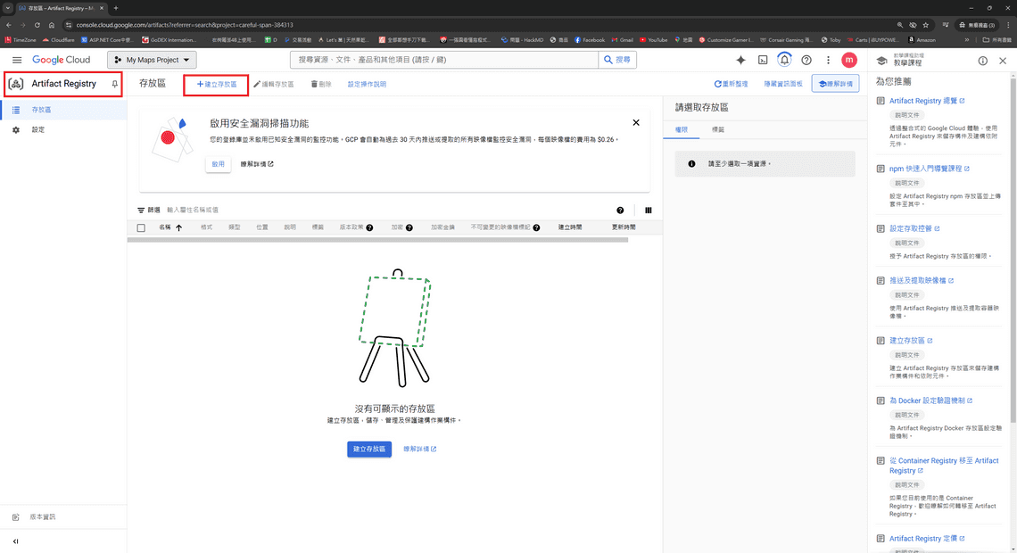Open the Gemini AI assistant sparkle icon
Image resolution: width=1017 pixels, height=553 pixels.
point(741,60)
